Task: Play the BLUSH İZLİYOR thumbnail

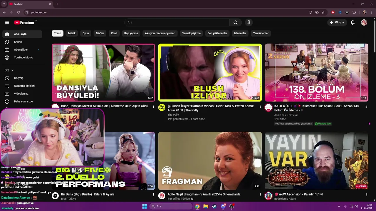Action: (210, 72)
